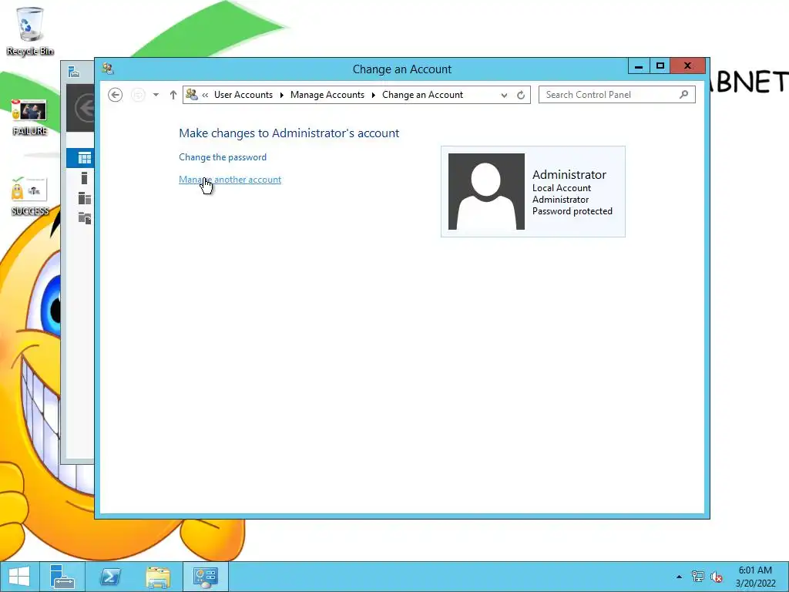
Task: Click the window icon in title bar
Action: (x=108, y=69)
